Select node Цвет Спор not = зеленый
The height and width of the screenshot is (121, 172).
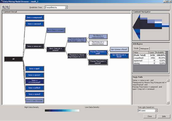tap(56, 49)
